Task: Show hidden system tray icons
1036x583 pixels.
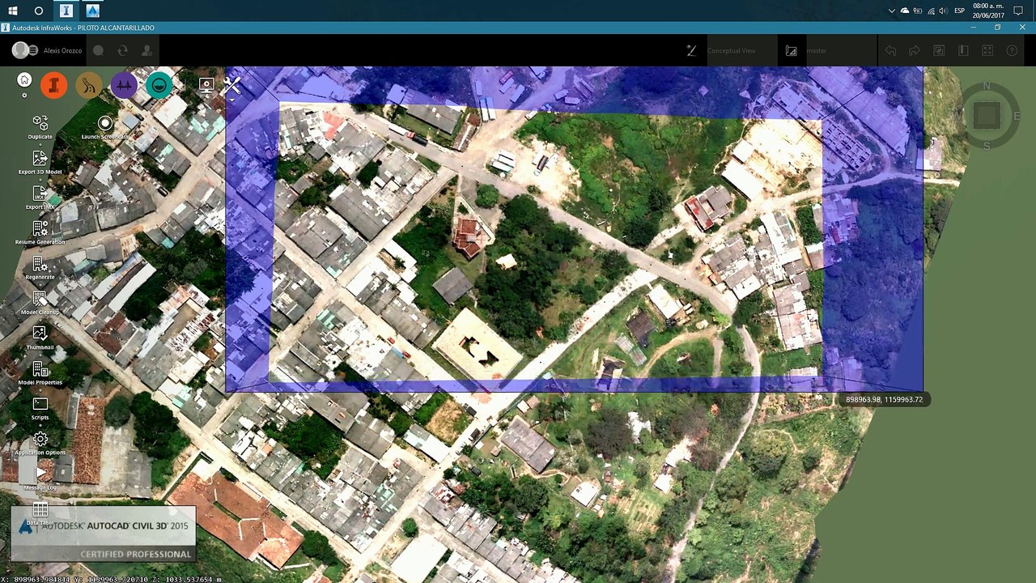Action: pos(892,11)
